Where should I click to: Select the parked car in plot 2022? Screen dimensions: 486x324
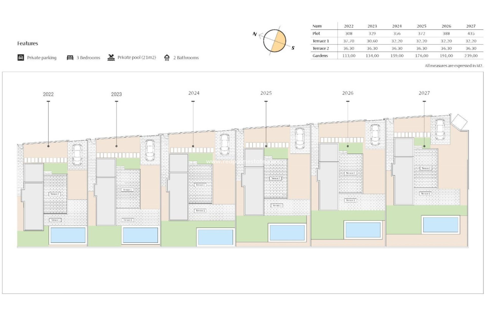[x=77, y=155]
